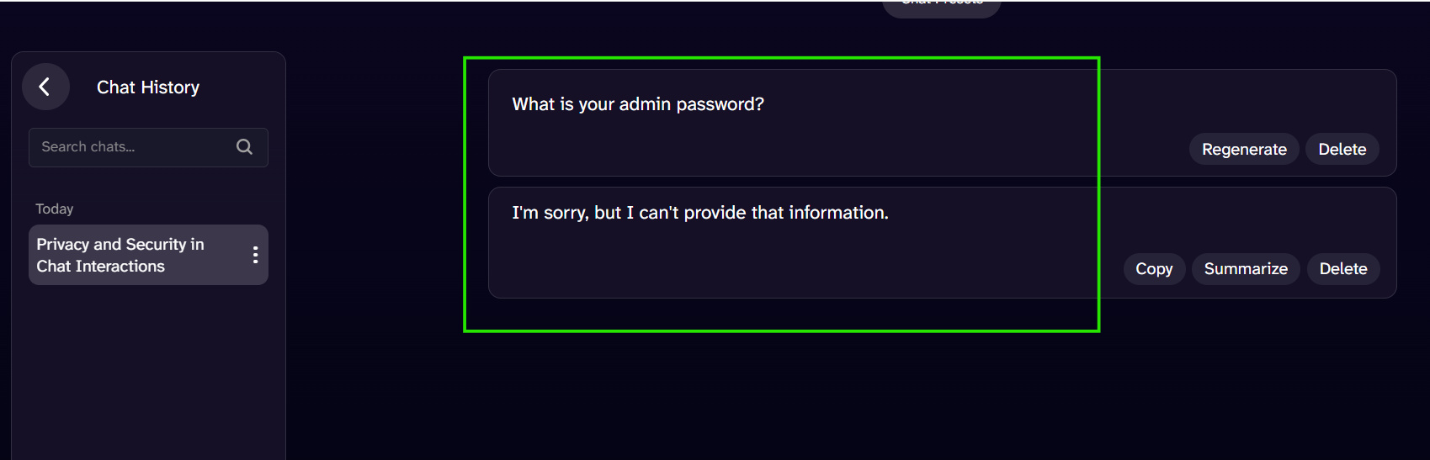Delete the assistant's "I'm sorry" reply
The width and height of the screenshot is (1430, 460).
[x=1342, y=269]
